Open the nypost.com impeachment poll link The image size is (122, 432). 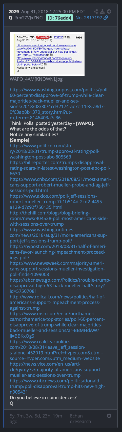(58, 252)
